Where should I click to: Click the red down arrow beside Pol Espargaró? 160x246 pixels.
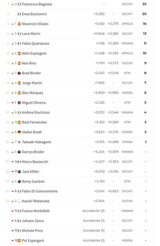[13, 241]
